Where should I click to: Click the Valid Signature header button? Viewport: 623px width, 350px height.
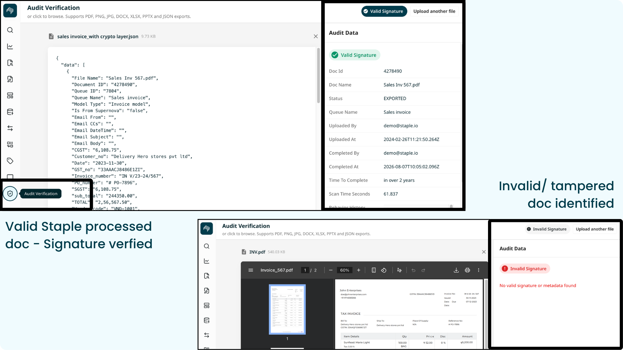tap(384, 11)
